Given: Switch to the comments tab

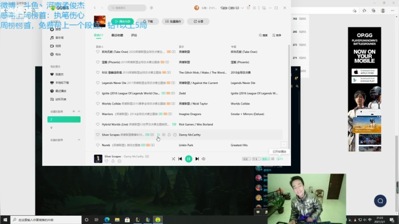Looking at the screenshot, I should pos(134,35).
